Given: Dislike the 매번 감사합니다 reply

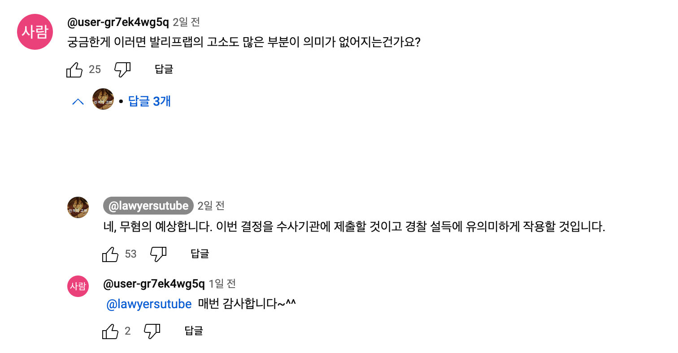Looking at the screenshot, I should point(152,331).
